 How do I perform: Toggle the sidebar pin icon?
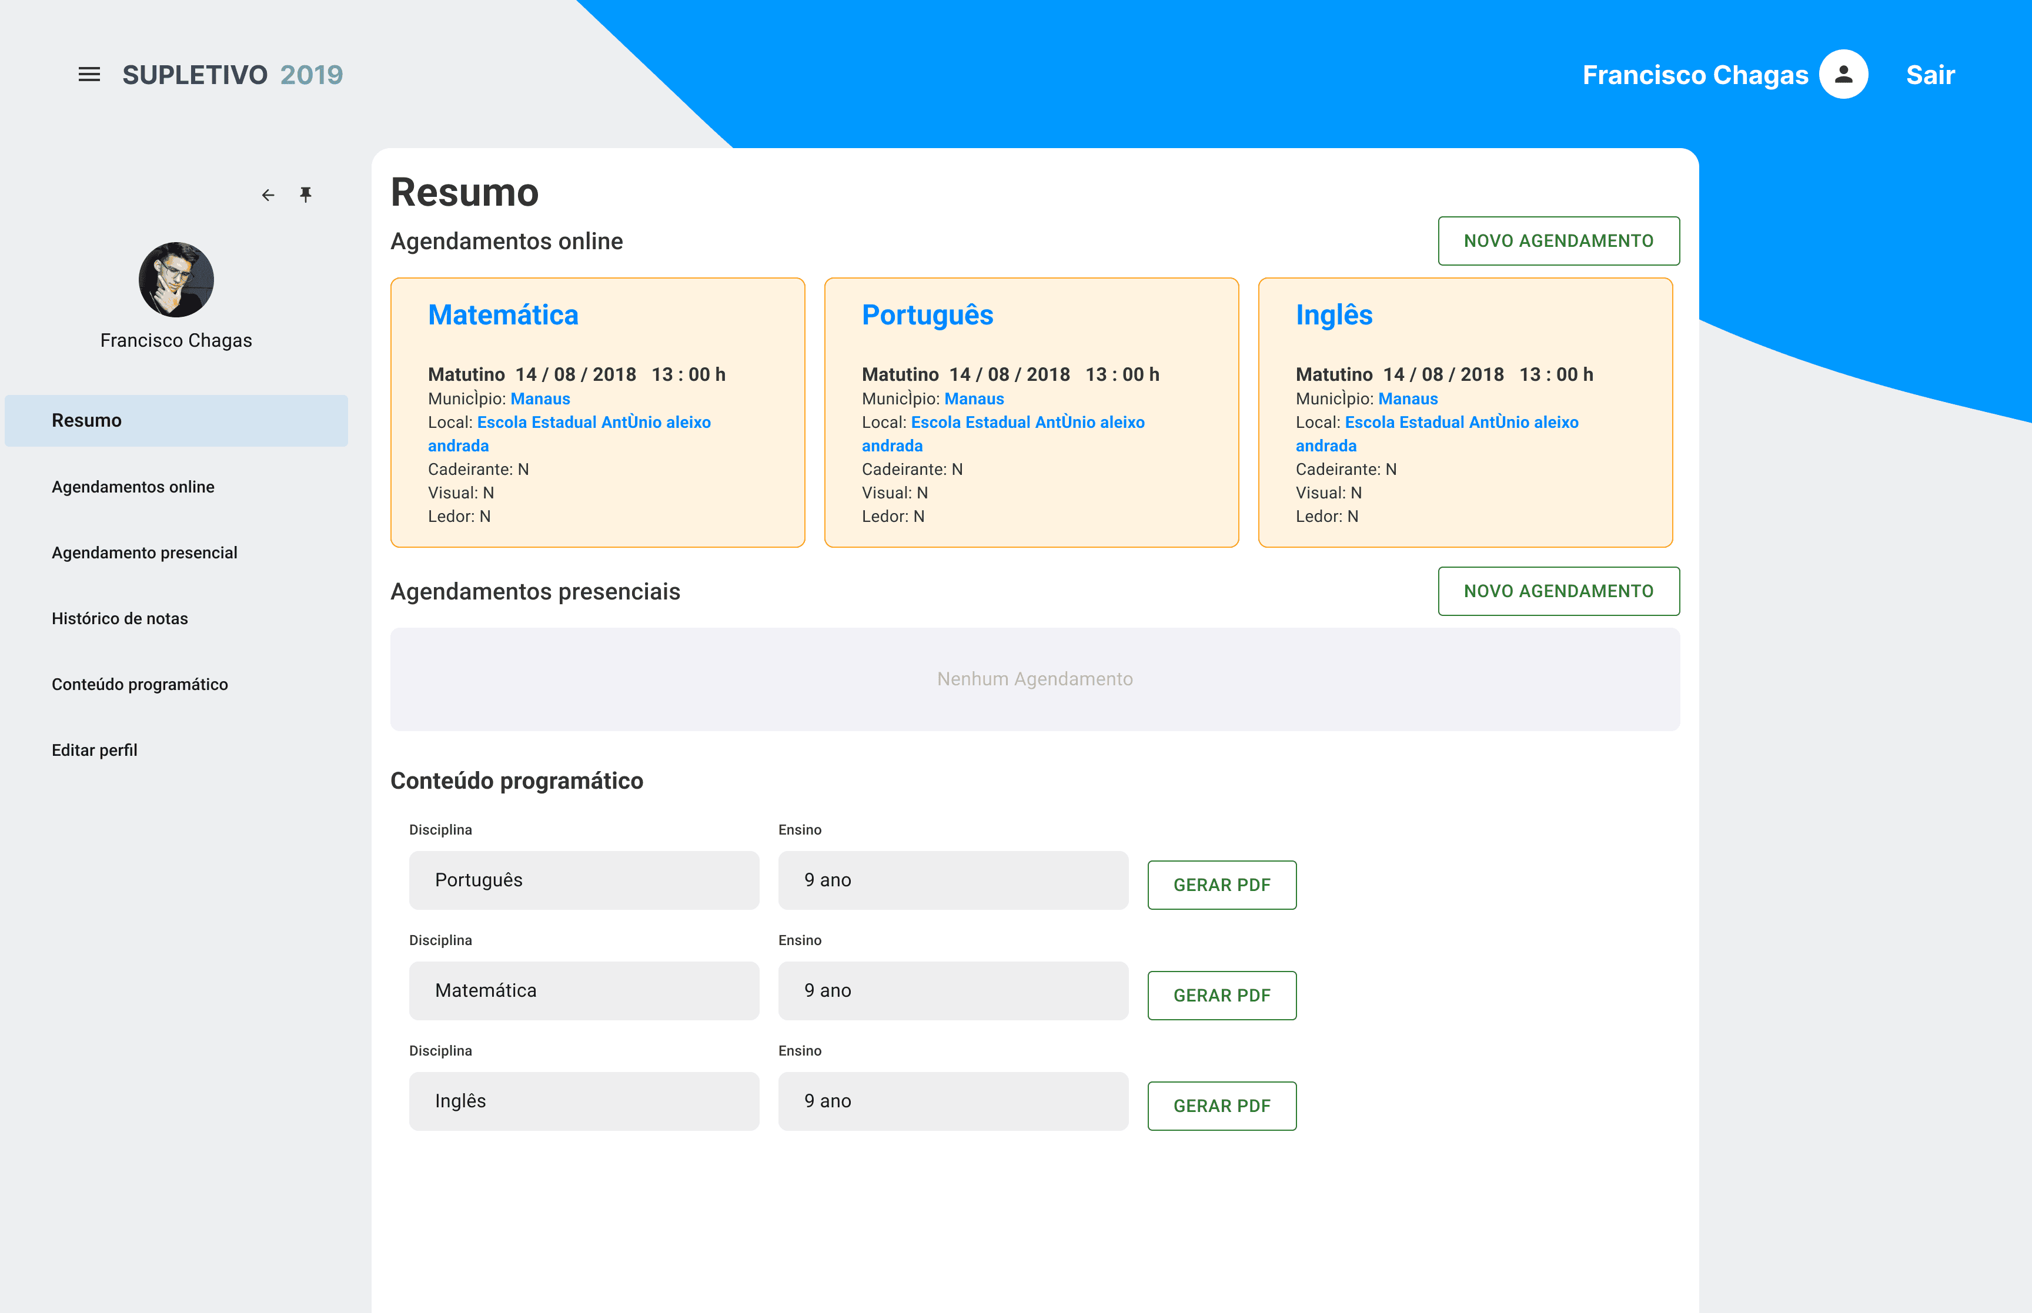(305, 195)
